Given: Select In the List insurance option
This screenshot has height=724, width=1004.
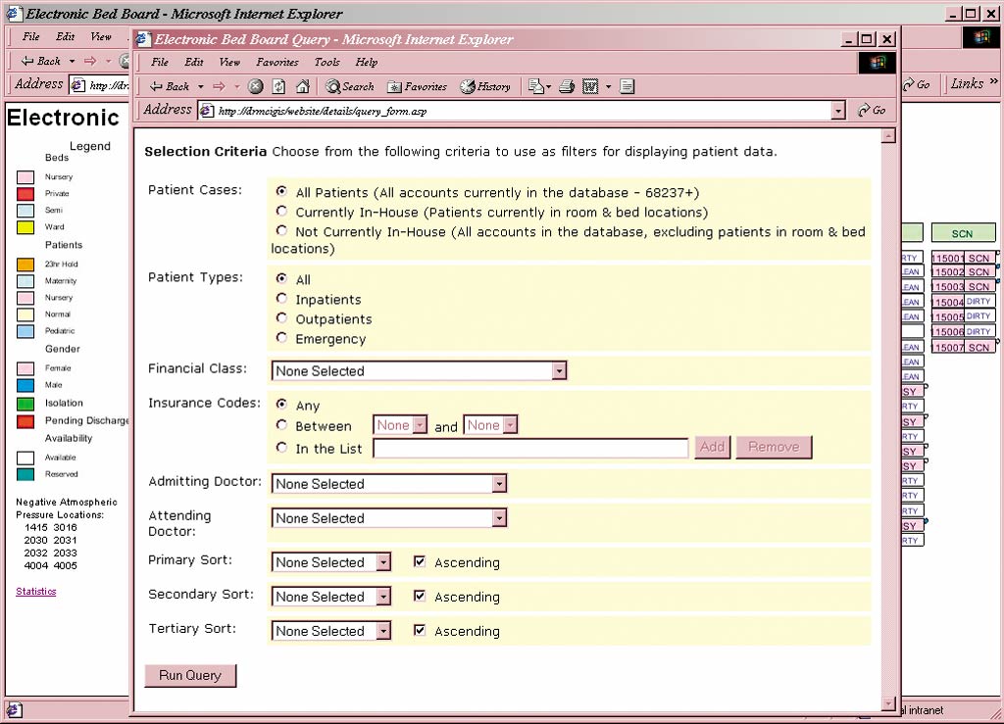Looking at the screenshot, I should (x=281, y=447).
